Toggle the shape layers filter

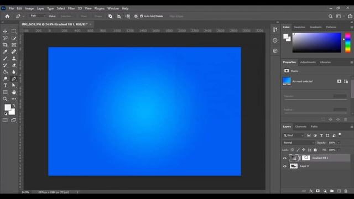click(x=327, y=135)
